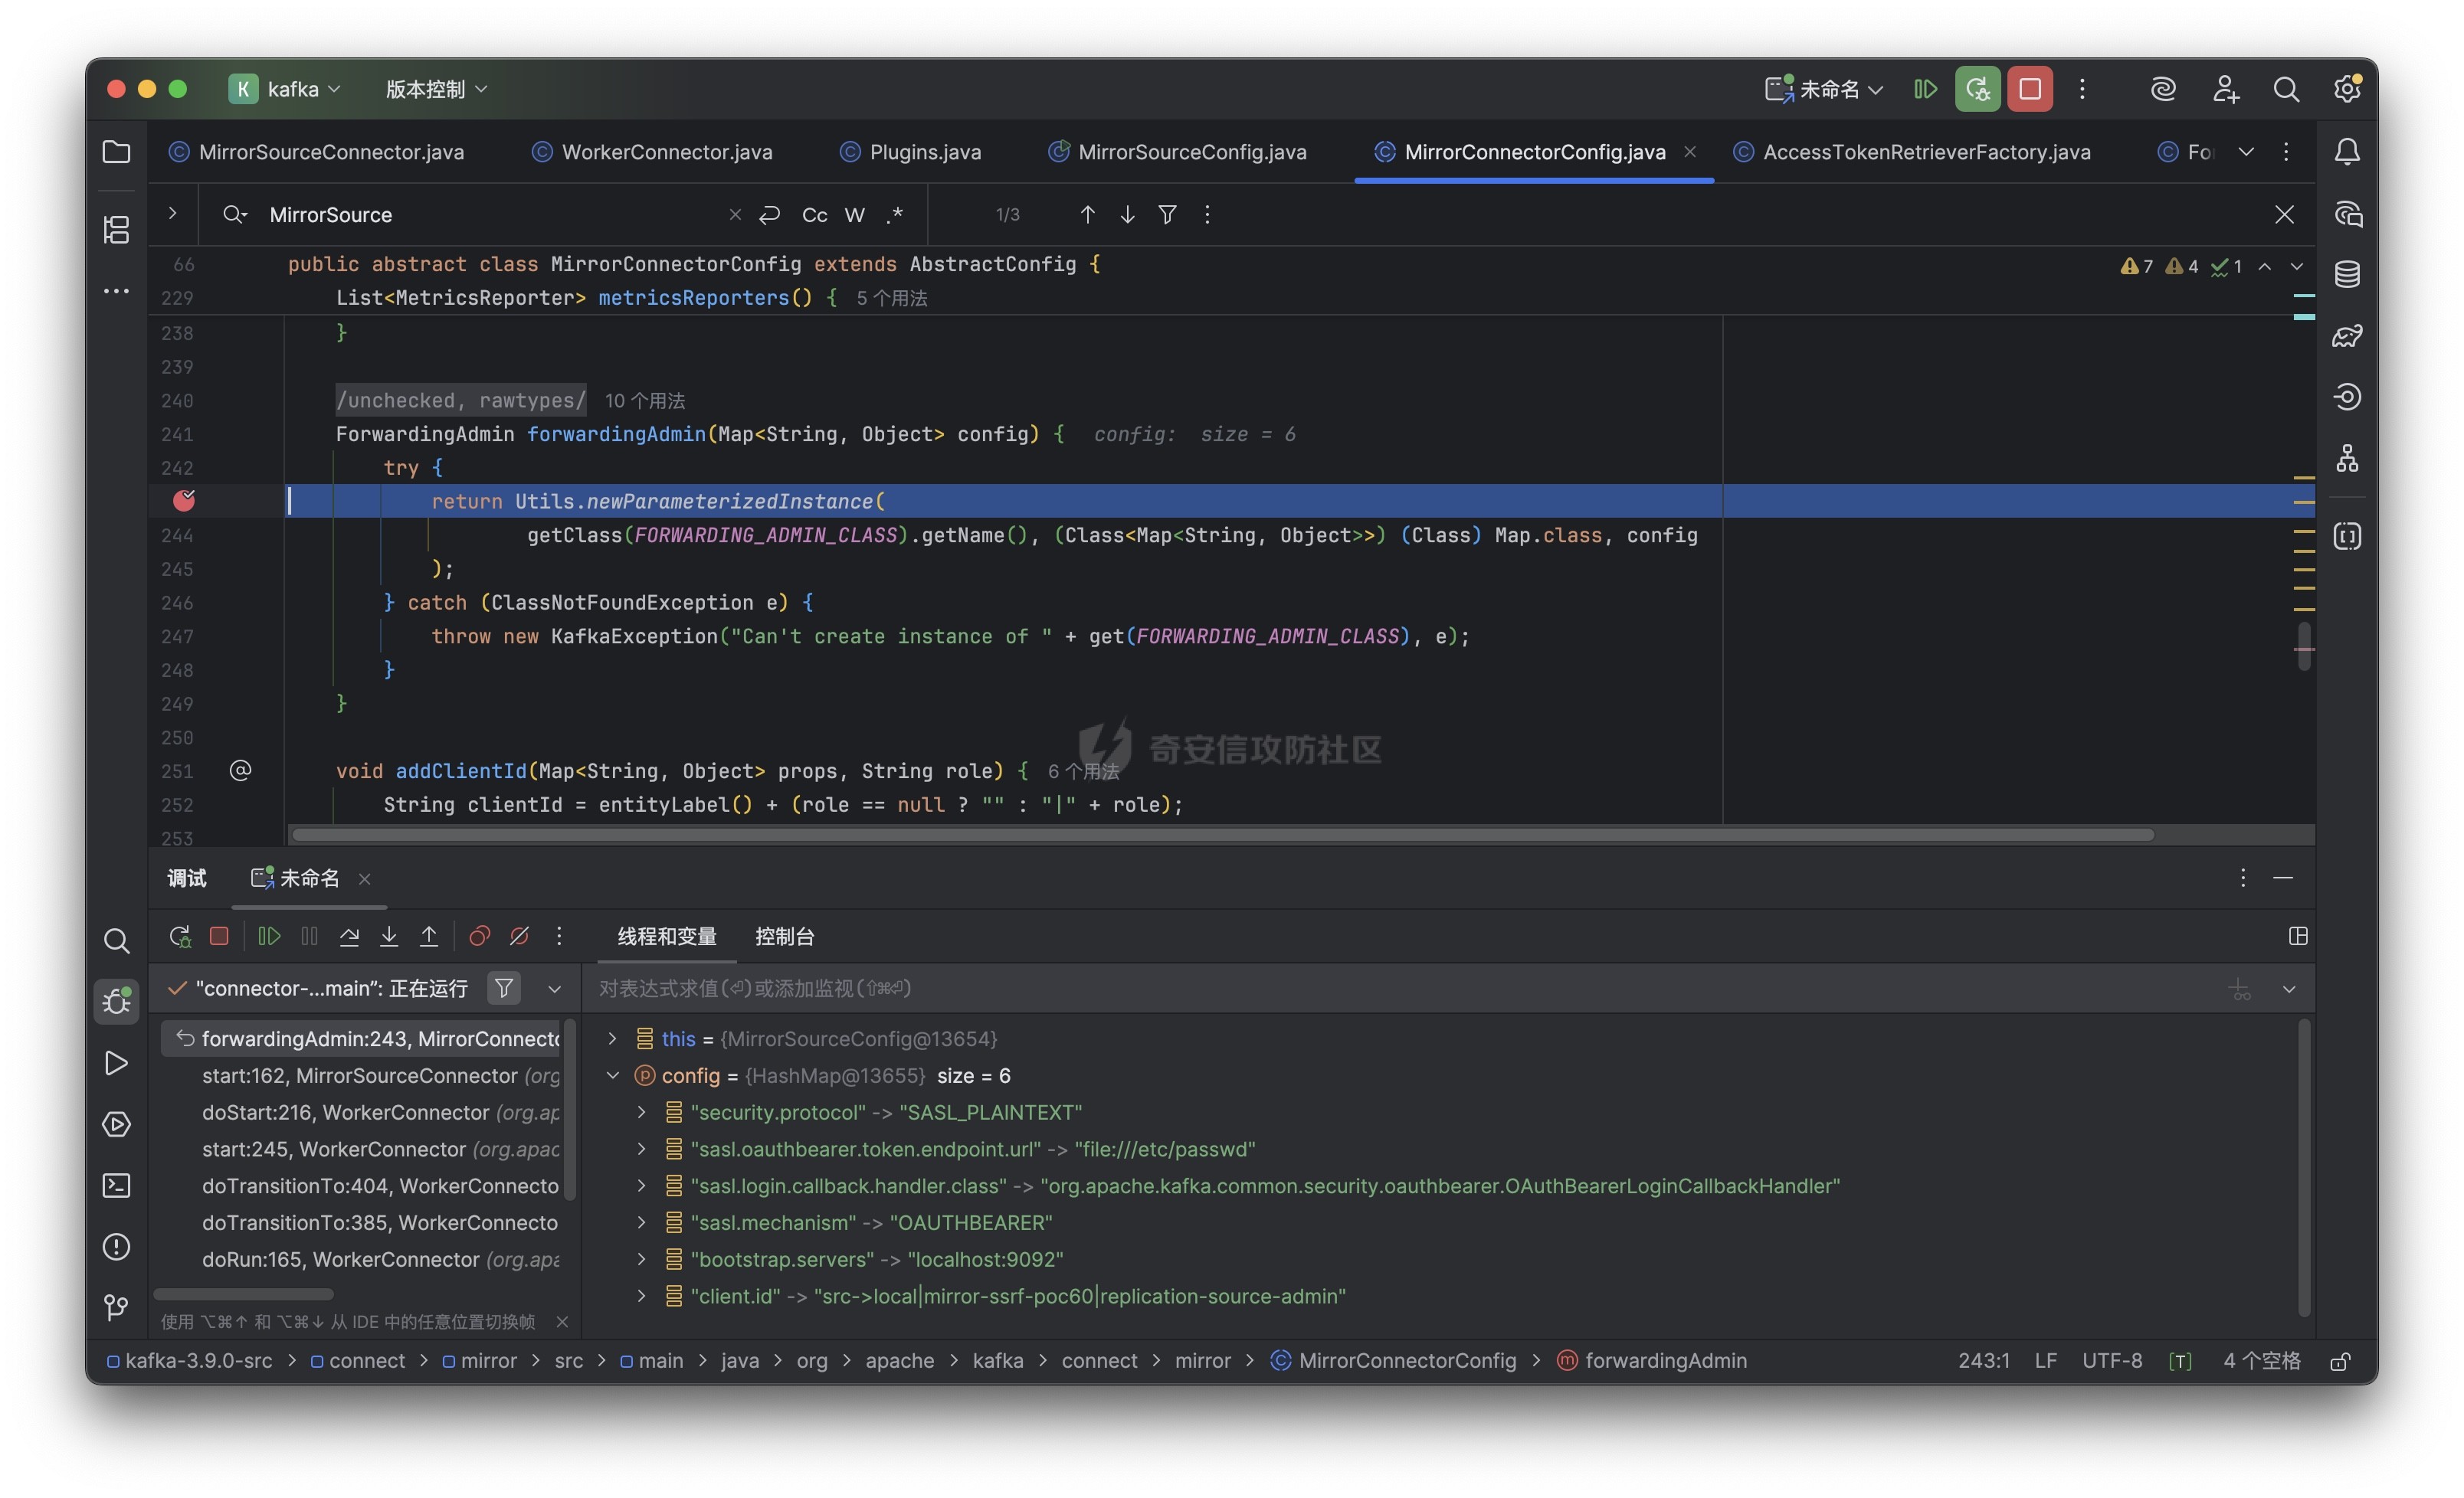This screenshot has height=1498, width=2464.
Task: Go to next search occurrence arrow
Action: 1127,215
